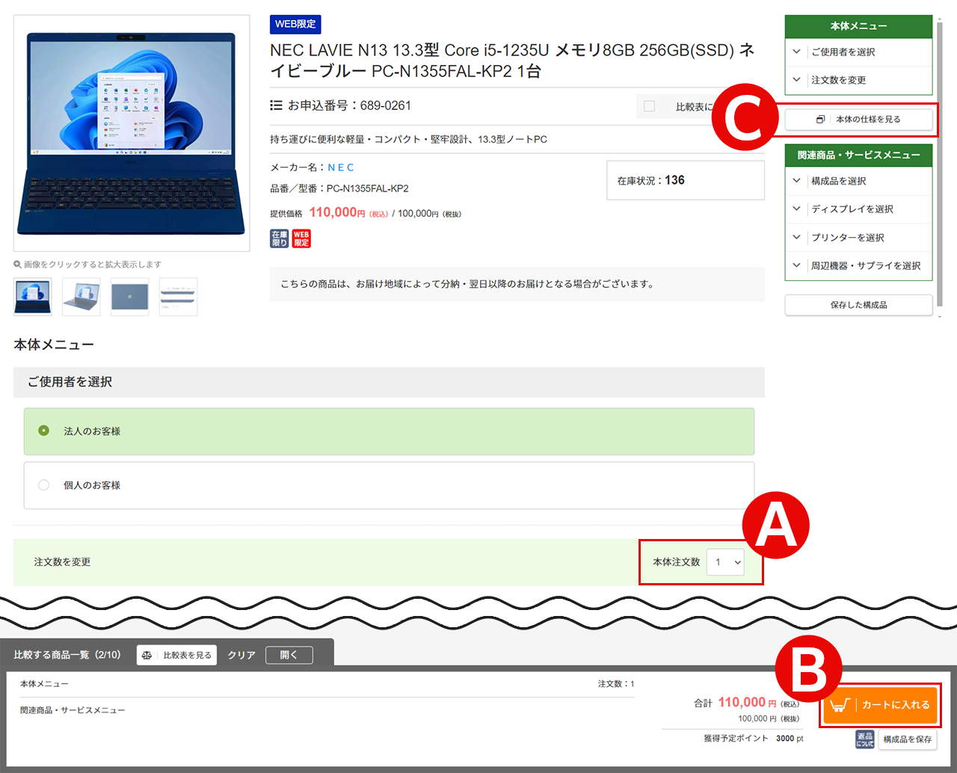Click the 開く button in the compare bar
Viewport: 957px width, 773px height.
pyautogui.click(x=289, y=655)
